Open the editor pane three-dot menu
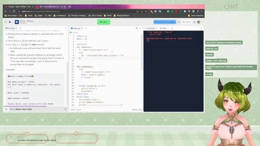 (x=140, y=28)
